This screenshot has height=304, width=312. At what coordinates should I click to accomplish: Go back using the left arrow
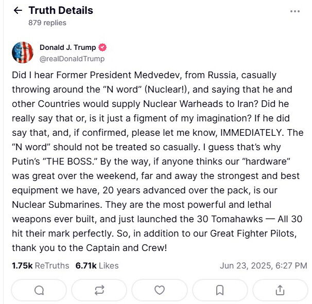tap(18, 11)
